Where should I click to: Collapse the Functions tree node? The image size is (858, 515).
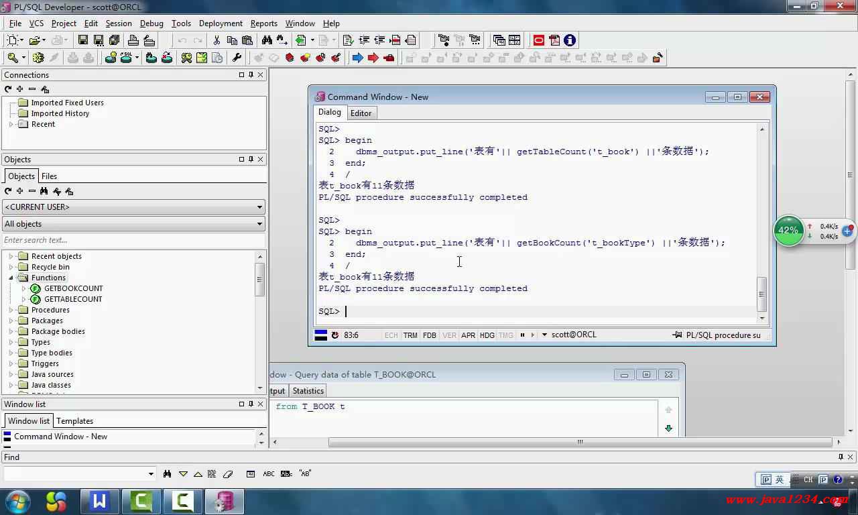(11, 278)
